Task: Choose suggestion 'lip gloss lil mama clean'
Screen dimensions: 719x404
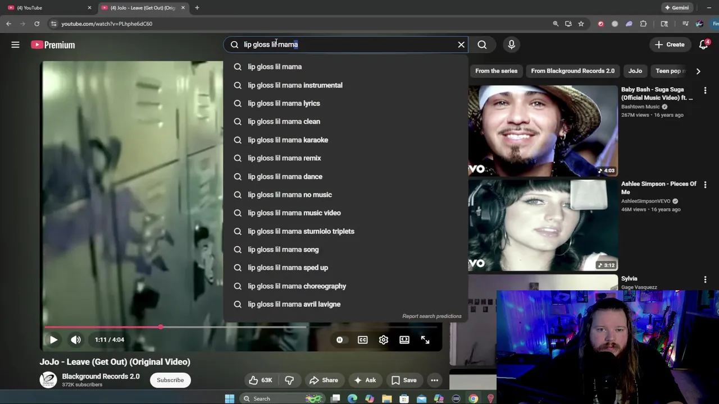Action: [345, 121]
